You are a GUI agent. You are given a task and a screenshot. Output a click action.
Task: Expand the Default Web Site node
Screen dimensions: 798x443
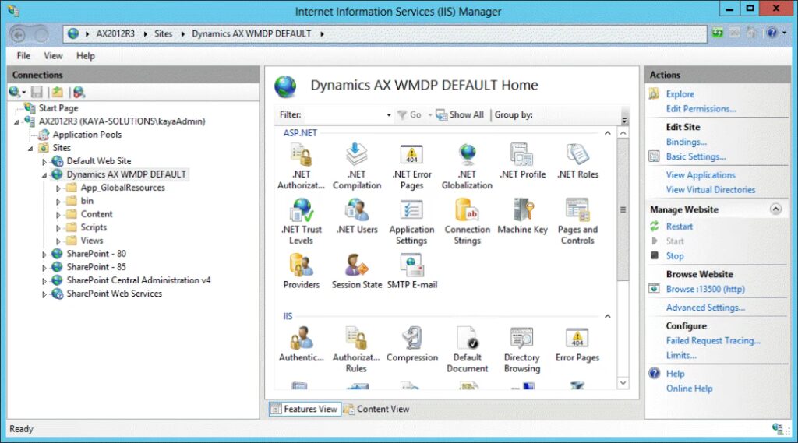[x=44, y=161]
